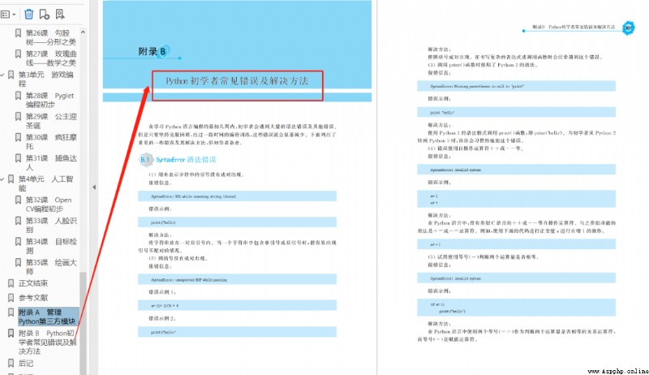The height and width of the screenshot is (375, 649).
Task: Click bookmark icon beside 参考文献
Action: coord(11,298)
